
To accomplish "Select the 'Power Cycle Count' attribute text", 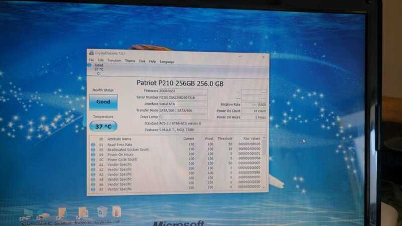I will pyautogui.click(x=122, y=159).
